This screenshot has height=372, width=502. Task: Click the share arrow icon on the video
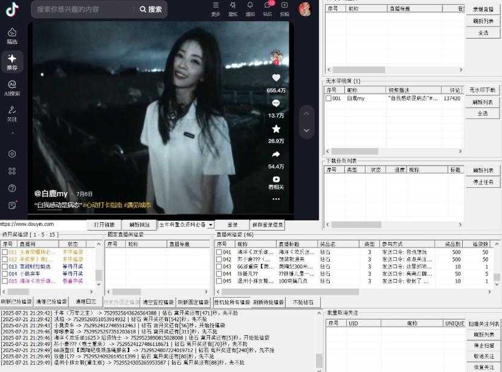(276, 155)
